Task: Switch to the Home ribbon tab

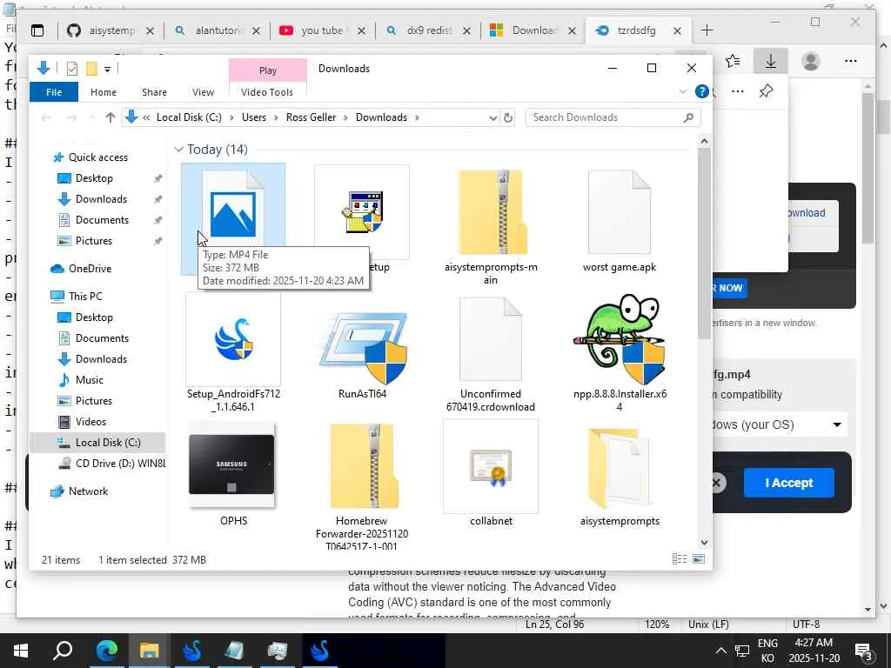Action: click(104, 92)
